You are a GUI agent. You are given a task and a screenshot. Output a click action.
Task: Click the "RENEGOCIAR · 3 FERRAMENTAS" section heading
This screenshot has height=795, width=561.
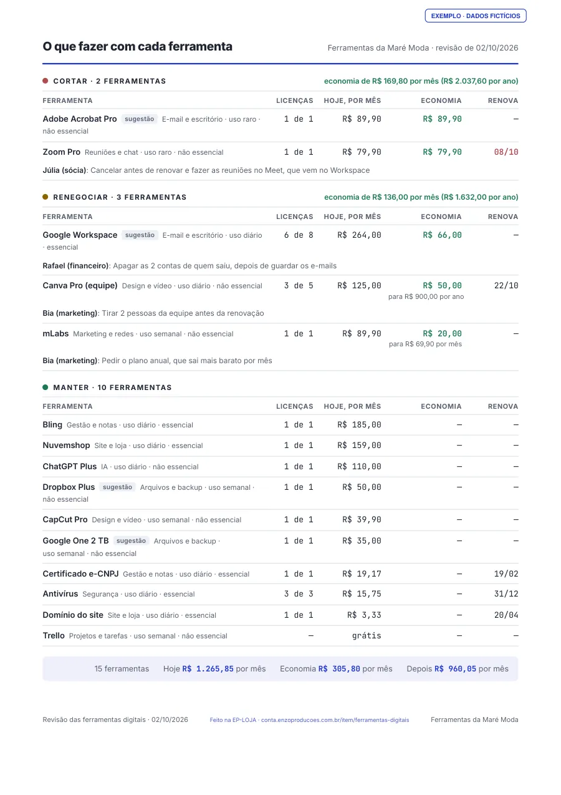click(x=120, y=197)
